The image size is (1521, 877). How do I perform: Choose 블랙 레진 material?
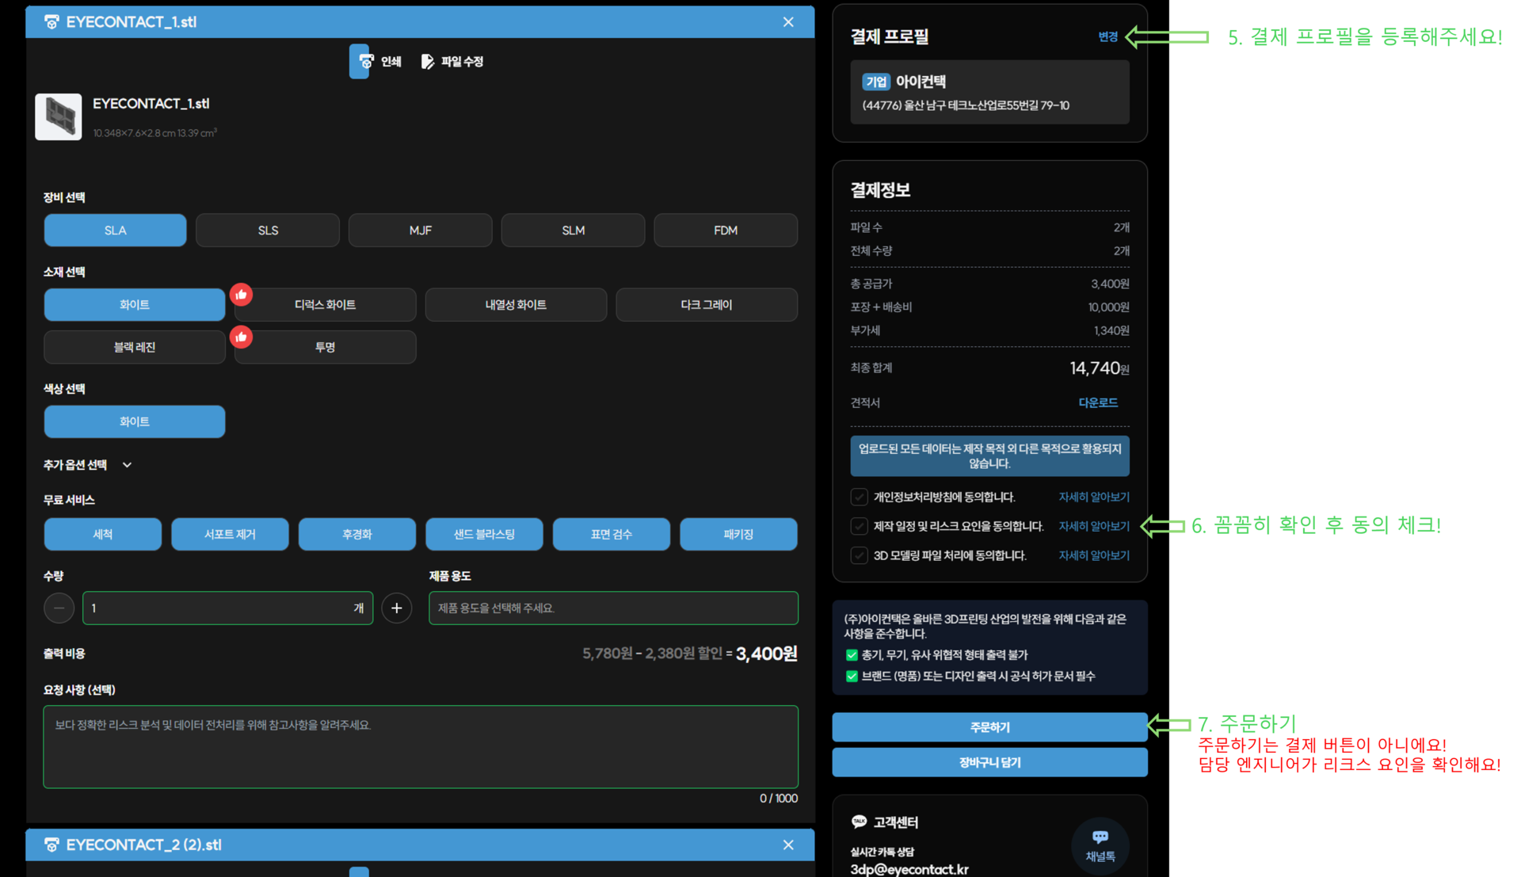pos(135,347)
